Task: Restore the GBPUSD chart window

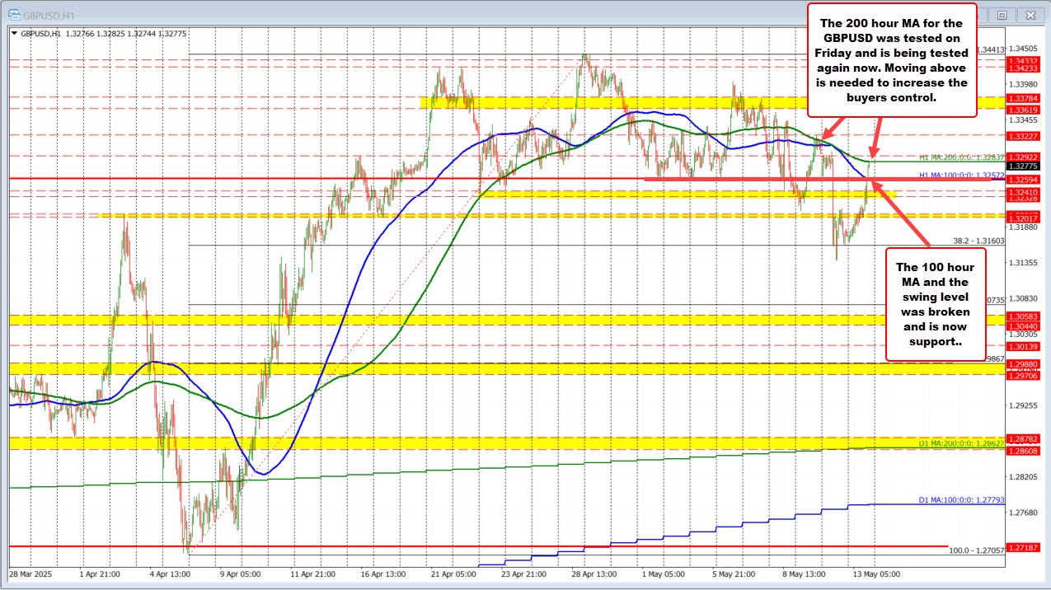Action: pyautogui.click(x=1002, y=15)
